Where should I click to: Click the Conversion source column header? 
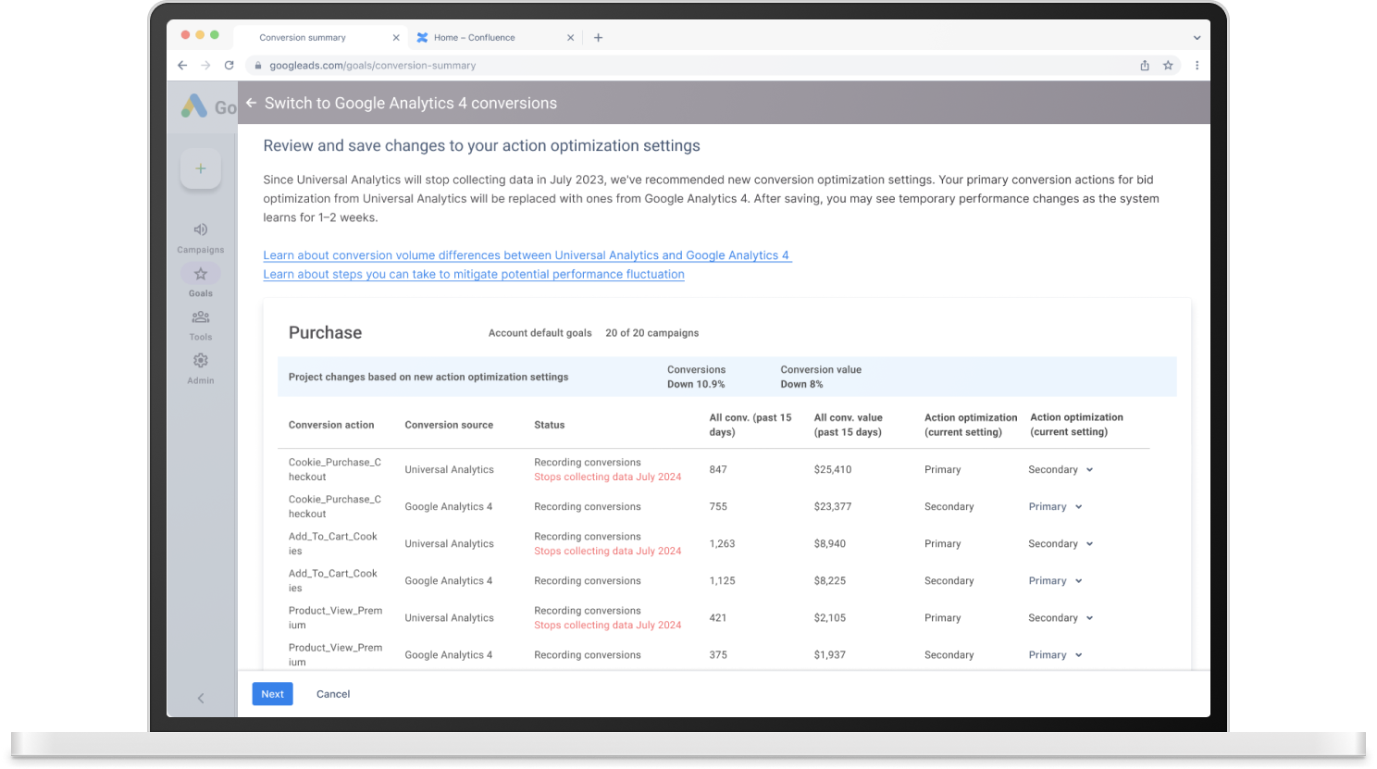tap(449, 426)
